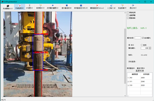Select the calibration table cell showing 292
The height and width of the screenshot is (101, 154).
135,78
